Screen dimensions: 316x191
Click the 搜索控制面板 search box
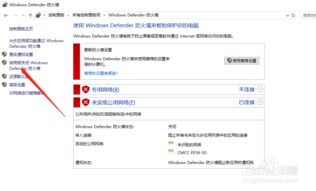point(308,15)
